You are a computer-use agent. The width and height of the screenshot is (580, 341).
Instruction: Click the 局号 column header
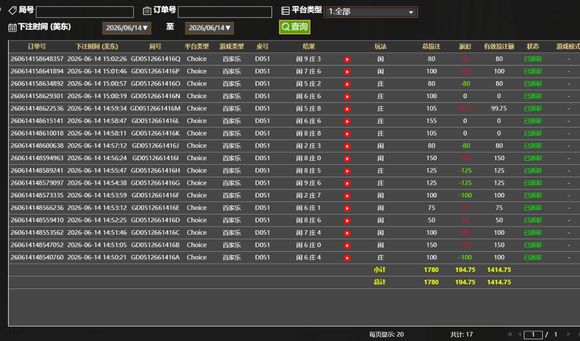pyautogui.click(x=155, y=47)
